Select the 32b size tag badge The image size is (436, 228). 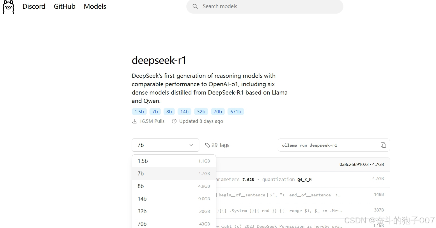tap(201, 112)
